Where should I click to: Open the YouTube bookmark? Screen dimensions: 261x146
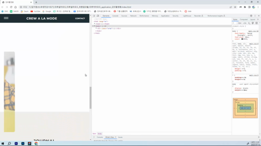click(x=35, y=11)
